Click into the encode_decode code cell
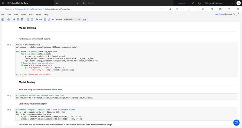 coord(126,97)
